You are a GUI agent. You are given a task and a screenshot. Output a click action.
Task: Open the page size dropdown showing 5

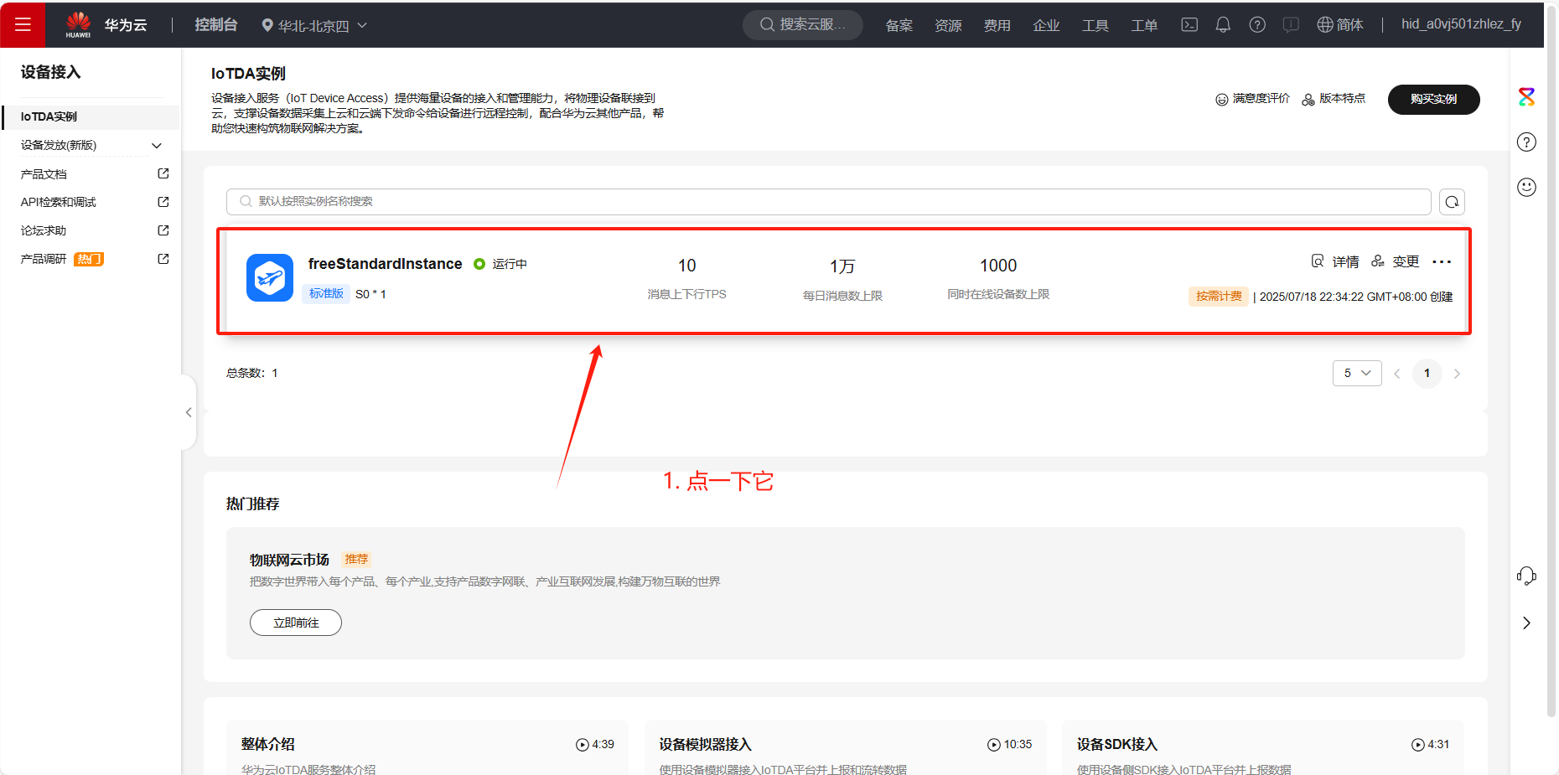click(x=1357, y=373)
